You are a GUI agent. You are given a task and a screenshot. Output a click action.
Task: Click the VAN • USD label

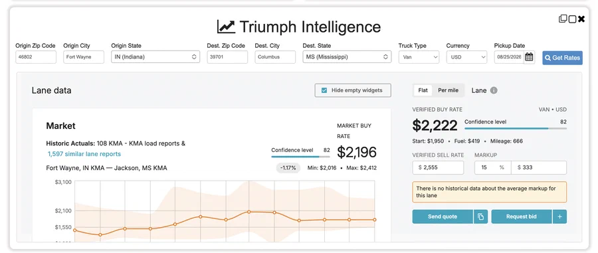[552, 110]
